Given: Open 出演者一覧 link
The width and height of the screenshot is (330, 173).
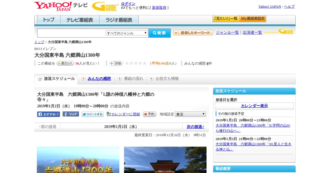Looking at the screenshot, I should coord(252,32).
